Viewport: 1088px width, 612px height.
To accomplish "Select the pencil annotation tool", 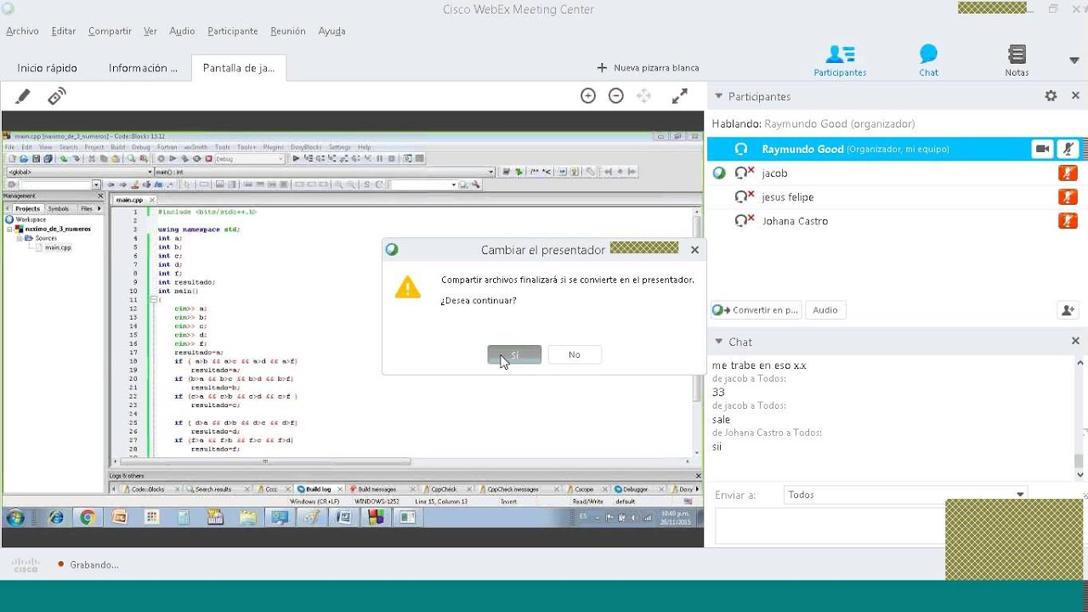I will (23, 97).
